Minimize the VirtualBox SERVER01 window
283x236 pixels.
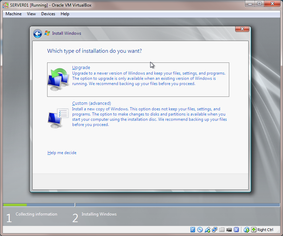click(x=250, y=4)
